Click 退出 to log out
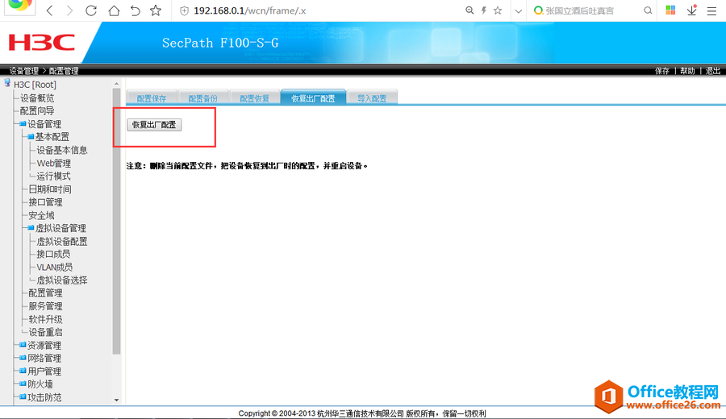This screenshot has height=419, width=726. tap(713, 70)
